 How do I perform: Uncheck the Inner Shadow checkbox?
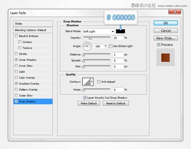tap(16, 60)
